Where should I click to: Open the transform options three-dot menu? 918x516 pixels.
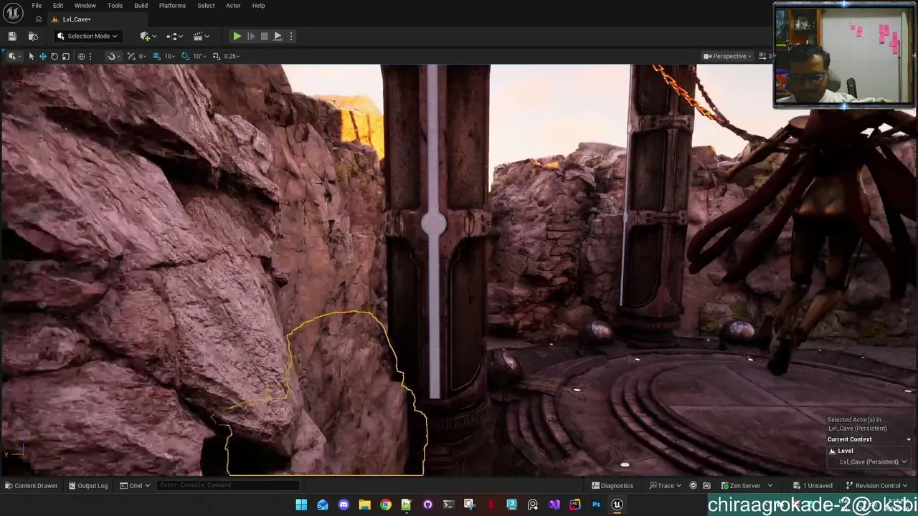[x=90, y=56]
